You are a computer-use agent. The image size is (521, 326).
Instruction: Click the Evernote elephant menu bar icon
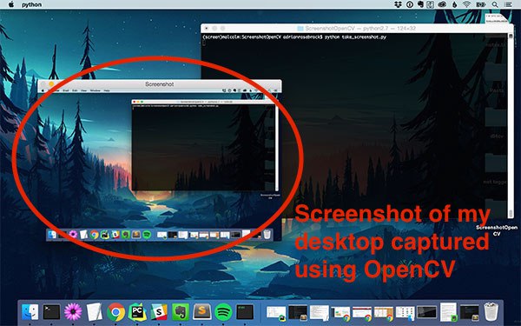point(420,4)
